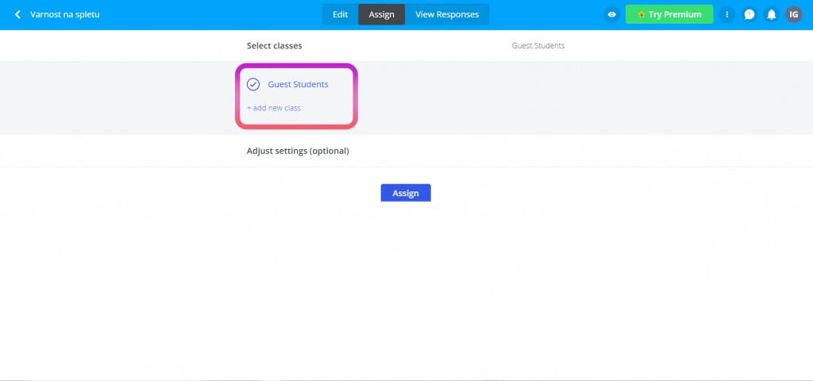The image size is (813, 381).
Task: Show notifications via the bell icon
Action: point(772,14)
